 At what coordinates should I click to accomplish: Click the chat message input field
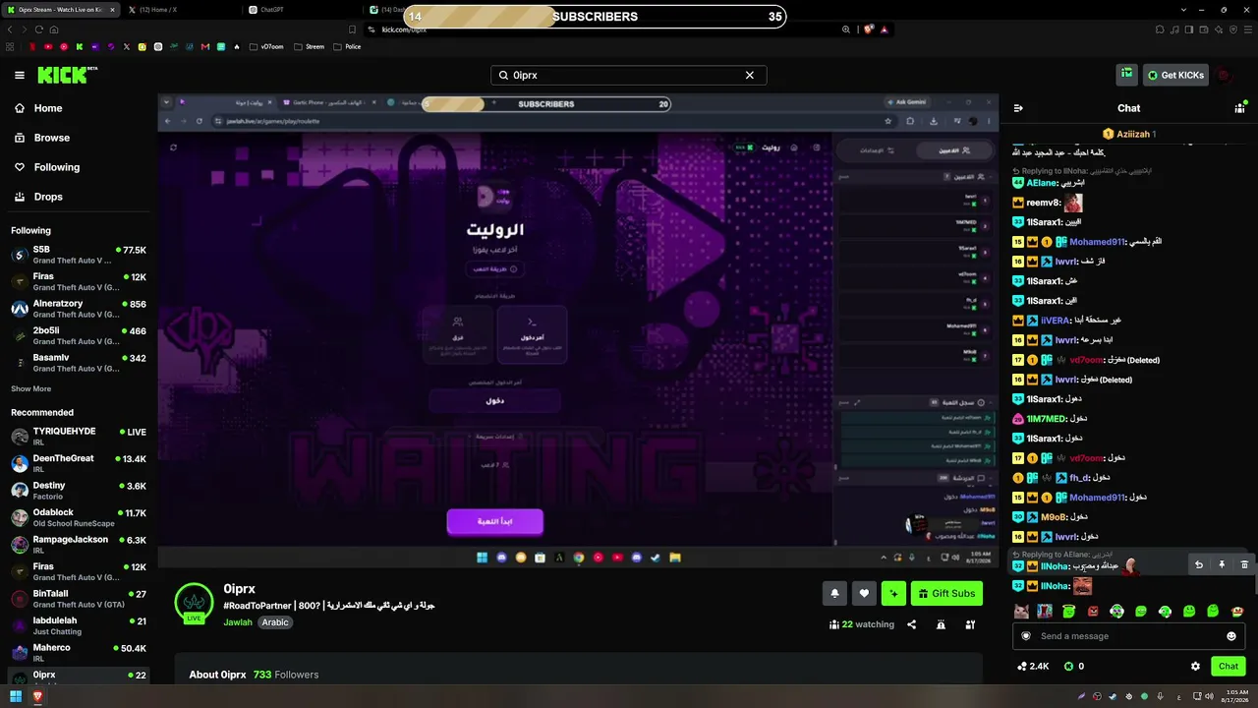(x=1128, y=636)
